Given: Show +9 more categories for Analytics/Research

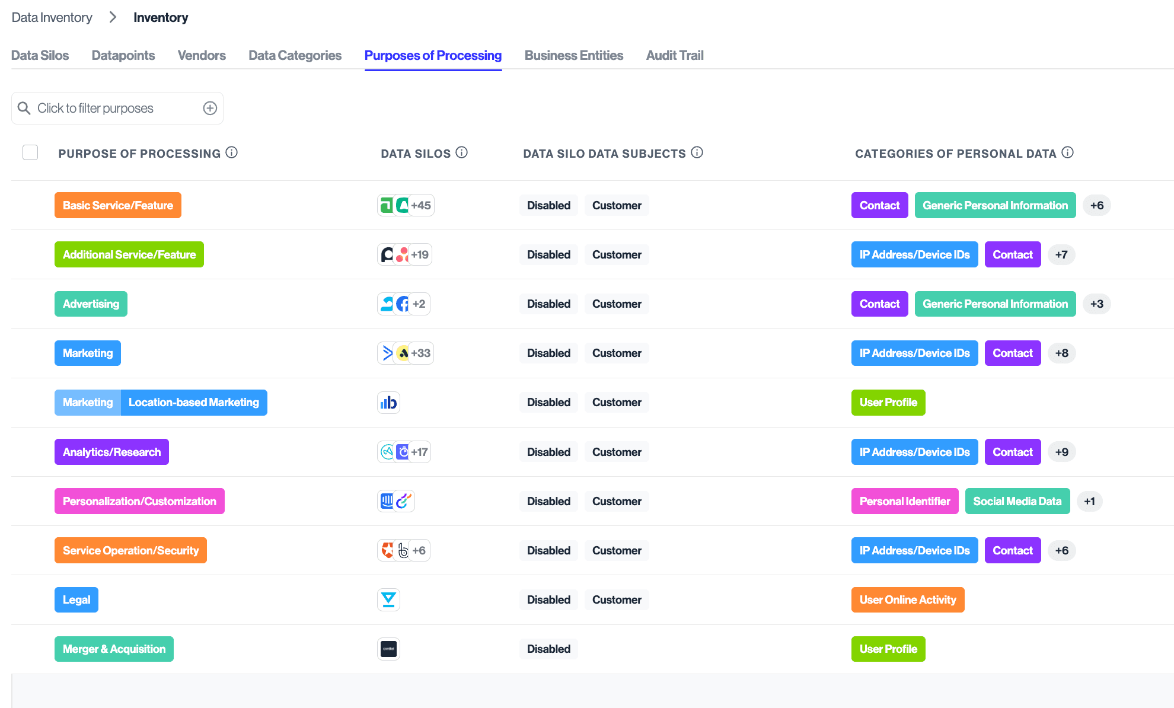Looking at the screenshot, I should click(x=1061, y=452).
